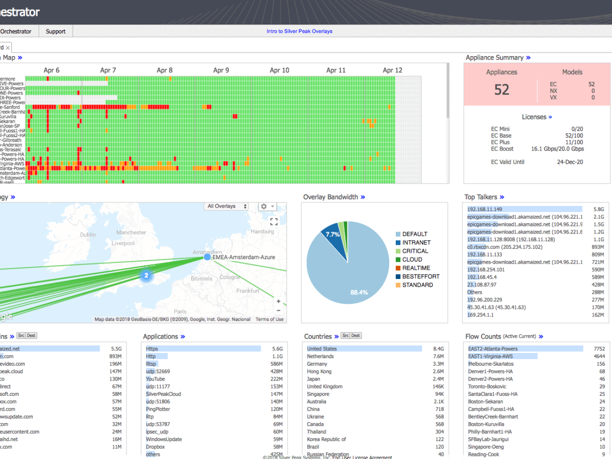The image size is (612, 459).
Task: Open Licenses details double-arrow icon
Action: [550, 117]
